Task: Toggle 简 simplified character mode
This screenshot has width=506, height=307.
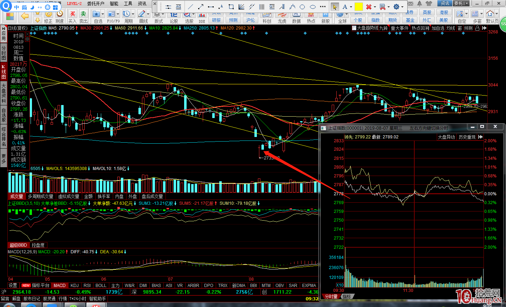Action: (x=25, y=7)
